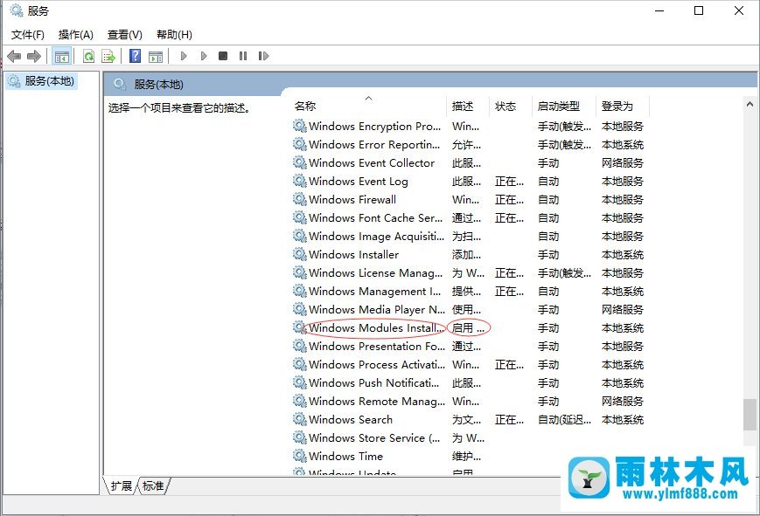Click gear icon beside Windows Search
760x516 pixels.
coord(300,419)
